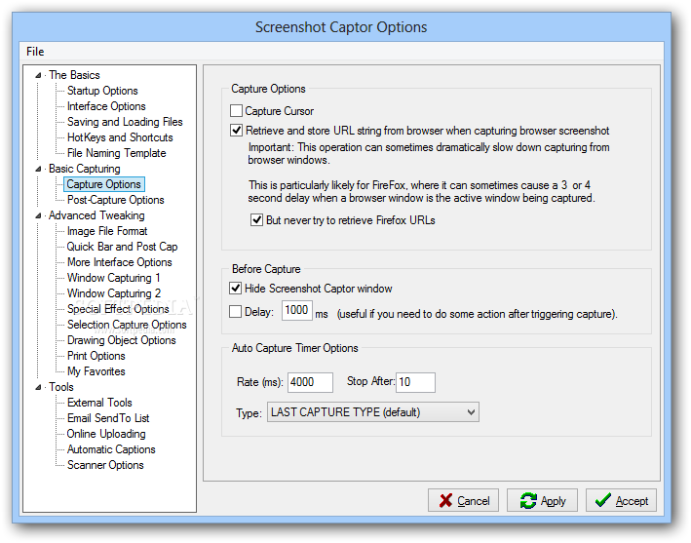Open Scanner Options page
This screenshot has width=691, height=543.
105,465
